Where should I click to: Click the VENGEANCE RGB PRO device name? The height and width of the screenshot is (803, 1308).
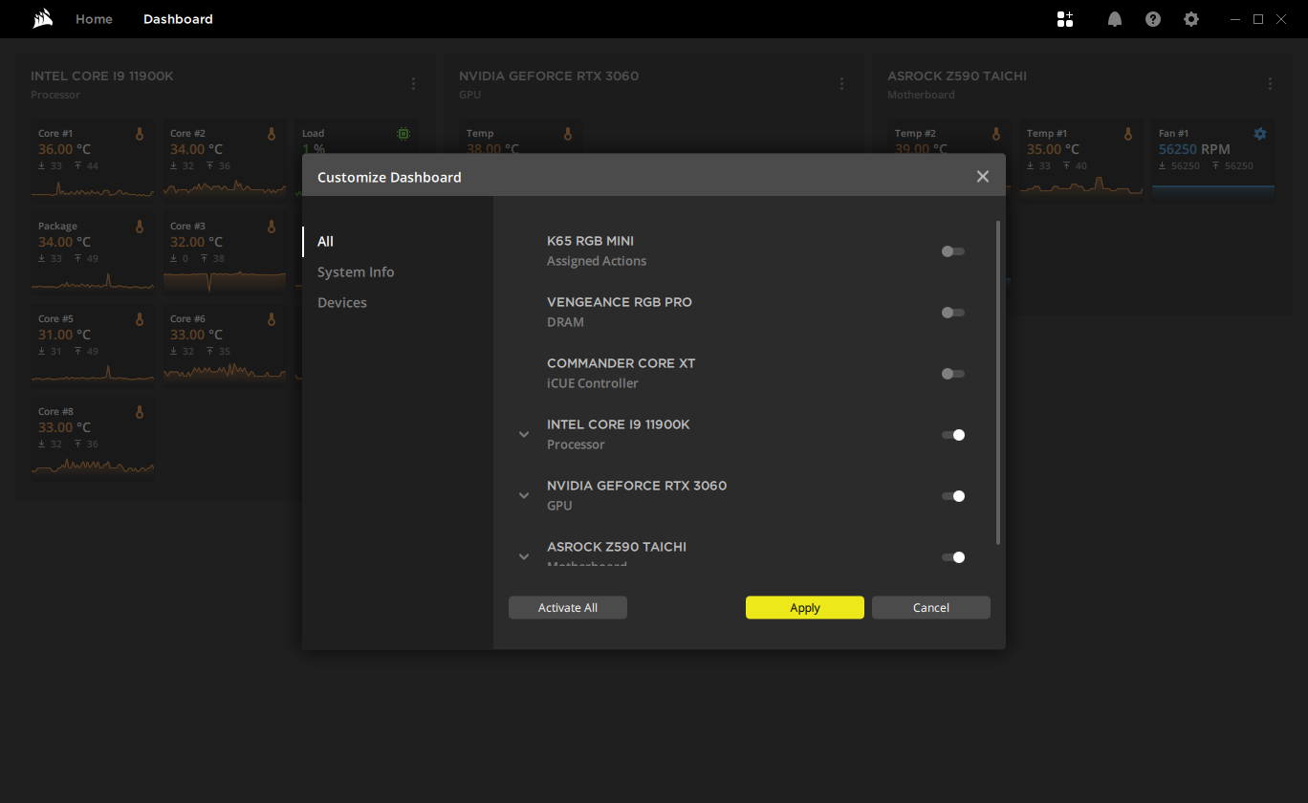pyautogui.click(x=620, y=302)
